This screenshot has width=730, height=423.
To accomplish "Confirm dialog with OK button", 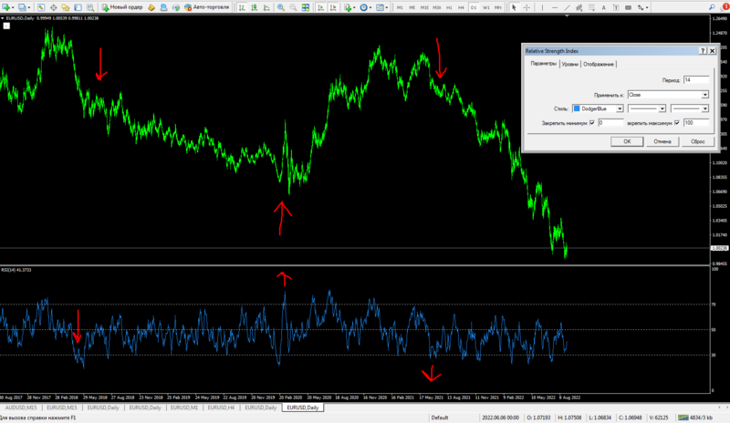I will (x=627, y=141).
